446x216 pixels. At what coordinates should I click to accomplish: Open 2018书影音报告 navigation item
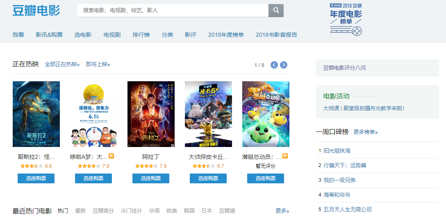276,35
